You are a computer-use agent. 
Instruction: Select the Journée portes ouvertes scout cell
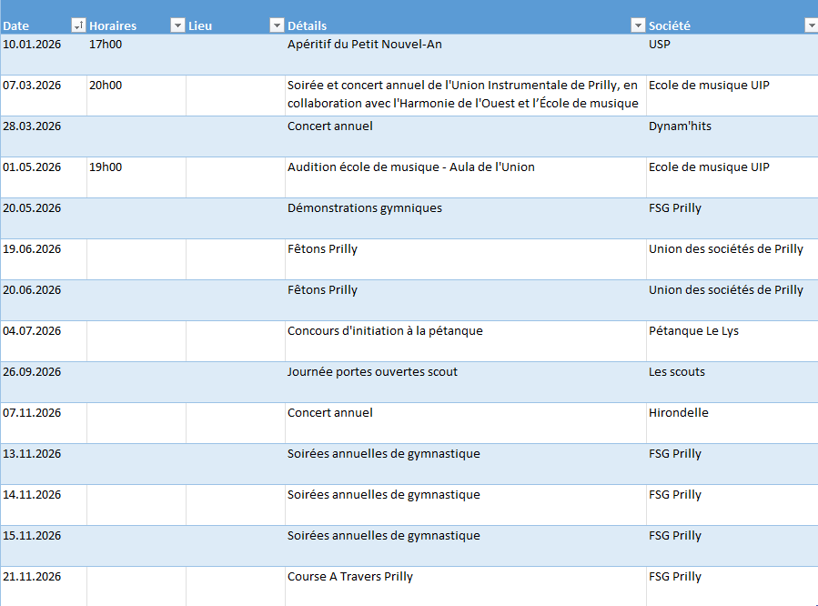(372, 372)
